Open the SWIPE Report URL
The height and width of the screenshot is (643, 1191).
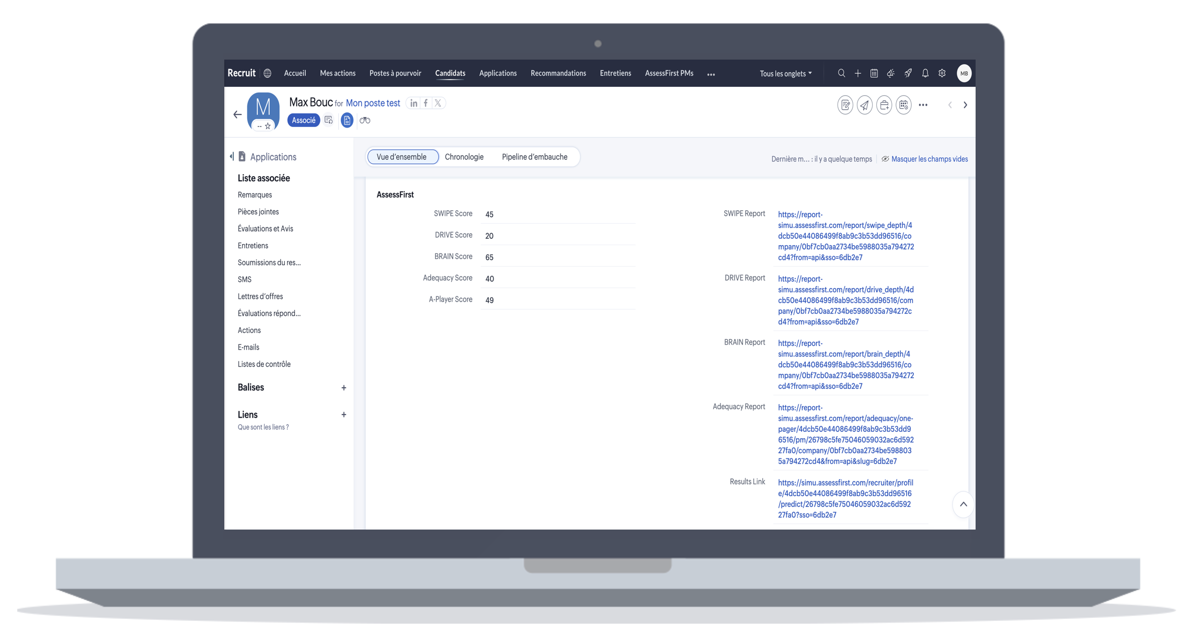[x=845, y=236]
